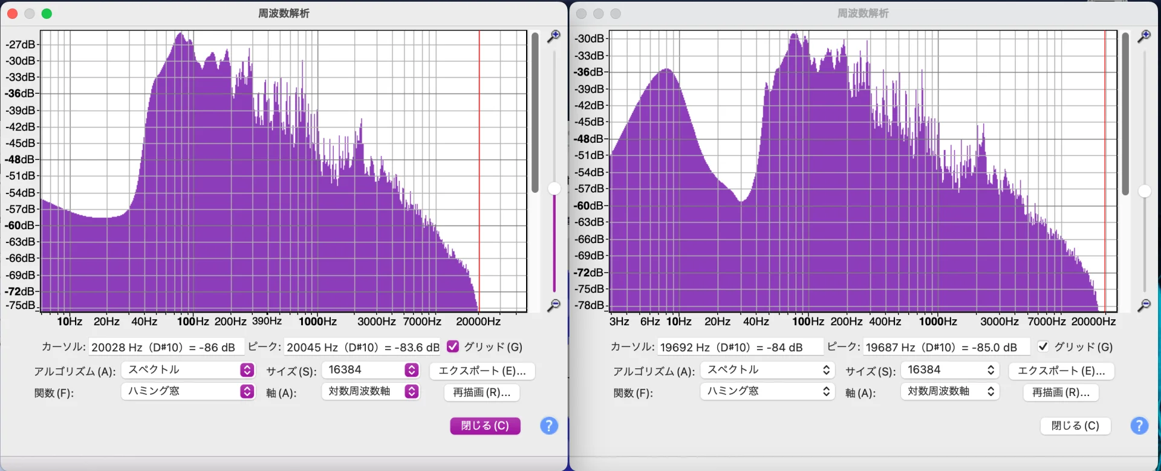This screenshot has height=471, width=1161.
Task: Open 軸 対数周波数軸 dropdown in left window
Action: point(370,391)
